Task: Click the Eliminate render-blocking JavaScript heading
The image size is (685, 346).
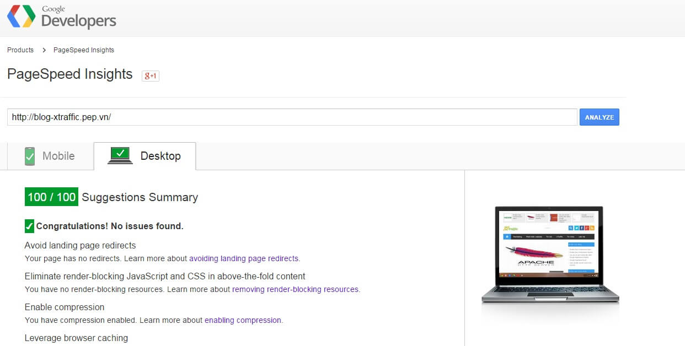Action: tap(165, 276)
